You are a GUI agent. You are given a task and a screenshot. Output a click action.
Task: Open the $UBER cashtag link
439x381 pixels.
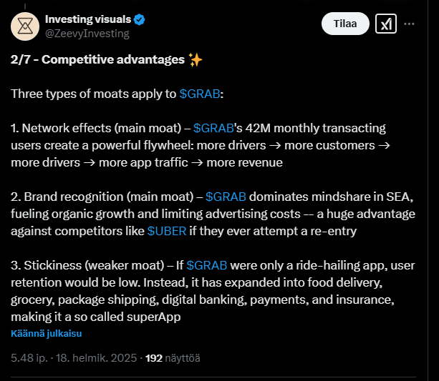click(x=168, y=231)
